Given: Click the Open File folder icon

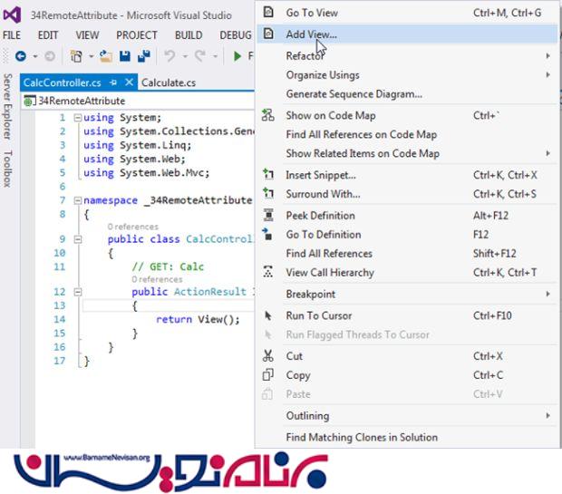Looking at the screenshot, I should coord(106,56).
